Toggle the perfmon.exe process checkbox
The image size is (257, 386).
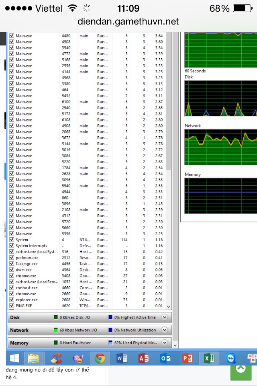12,258
